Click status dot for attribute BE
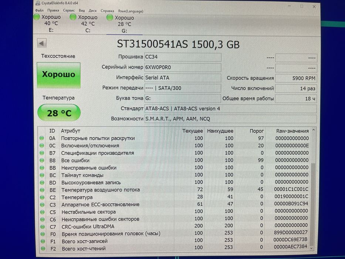 [42, 190]
